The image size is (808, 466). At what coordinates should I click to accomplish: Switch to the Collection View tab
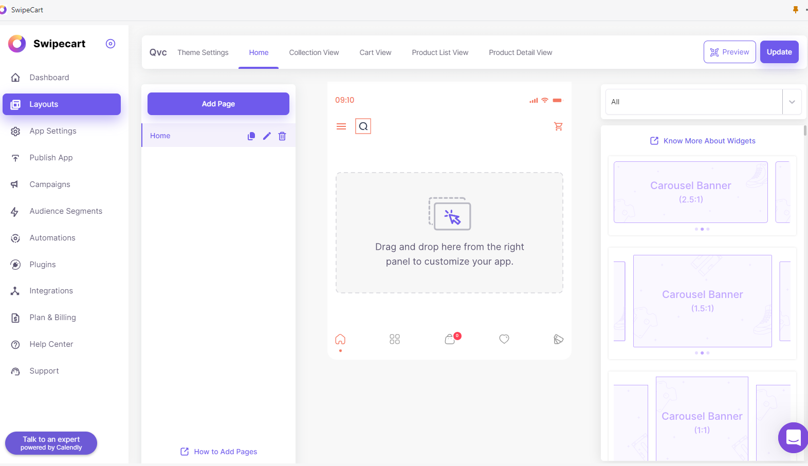tap(314, 52)
